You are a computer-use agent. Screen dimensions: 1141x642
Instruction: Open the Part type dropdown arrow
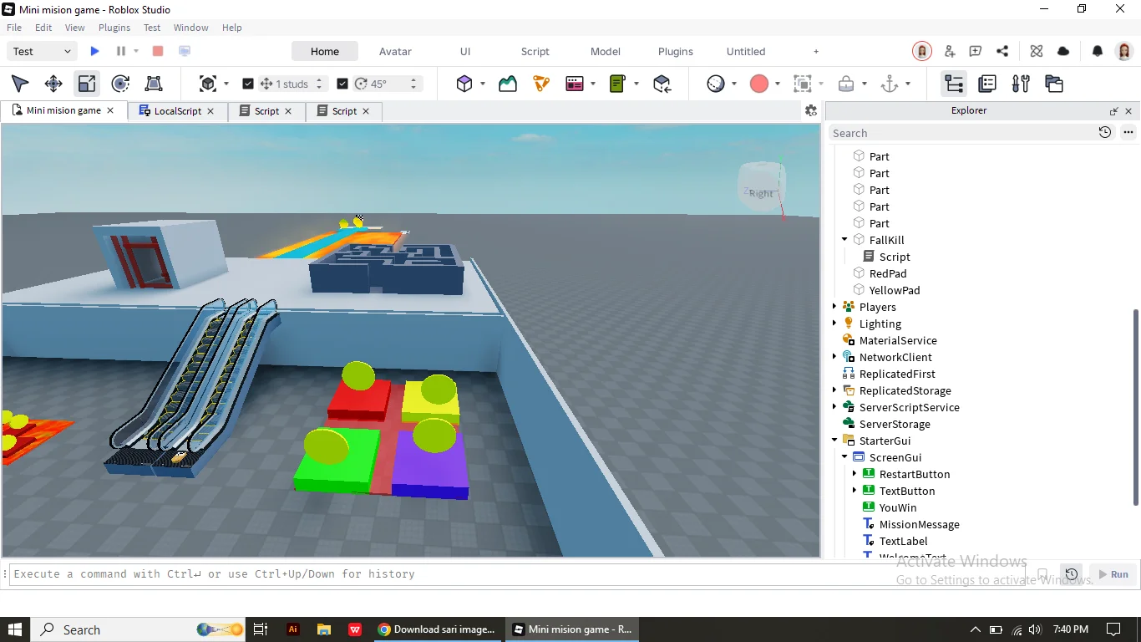coord(483,84)
